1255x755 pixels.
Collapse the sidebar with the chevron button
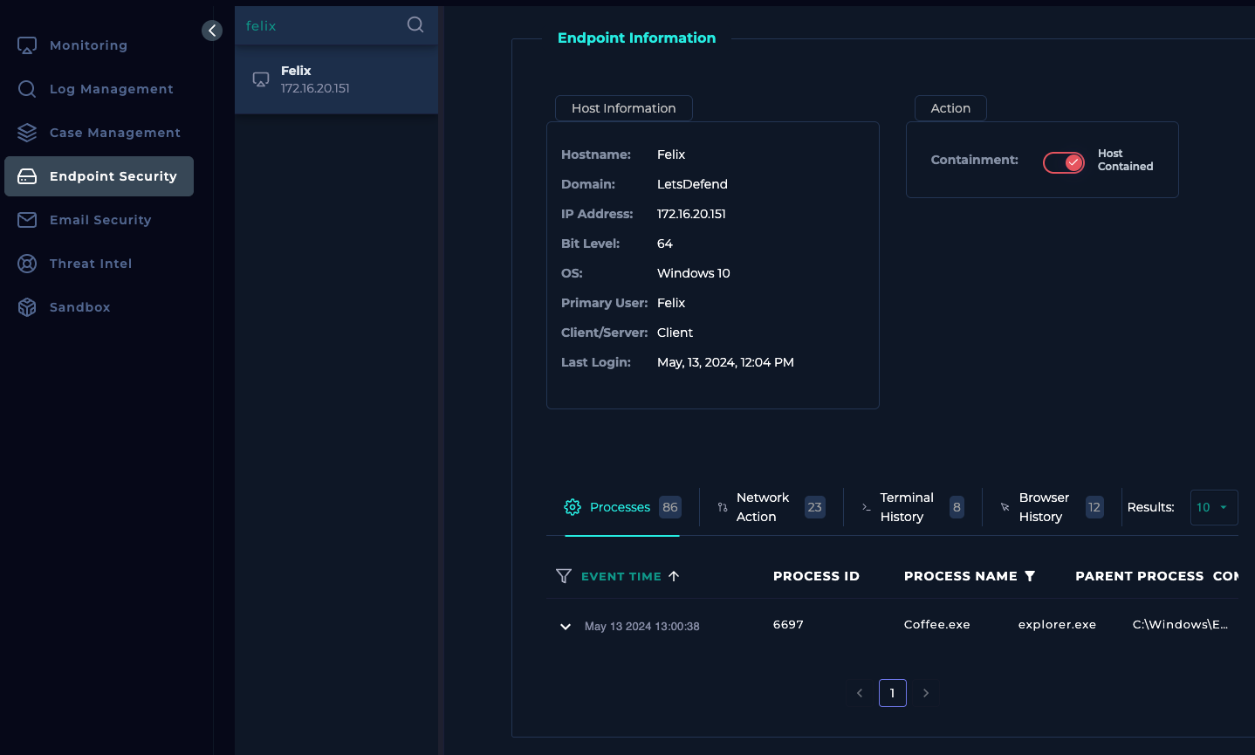pos(212,31)
